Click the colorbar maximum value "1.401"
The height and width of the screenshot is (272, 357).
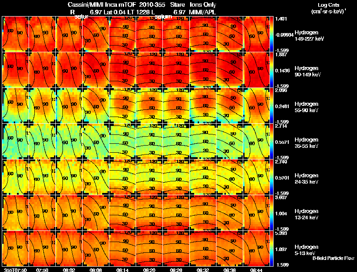[281, 19]
